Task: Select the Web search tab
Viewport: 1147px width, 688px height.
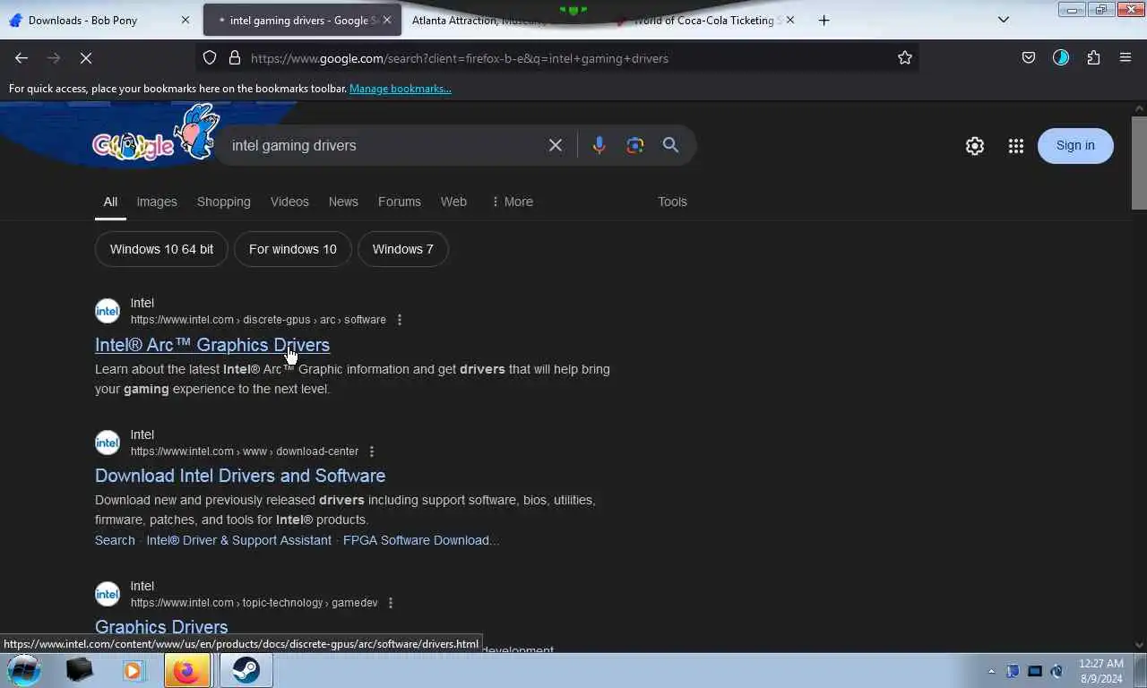Action: [x=453, y=202]
